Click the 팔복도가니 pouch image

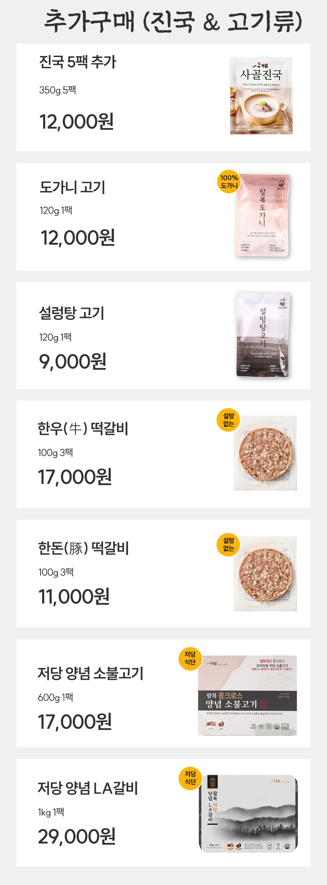coord(263,215)
